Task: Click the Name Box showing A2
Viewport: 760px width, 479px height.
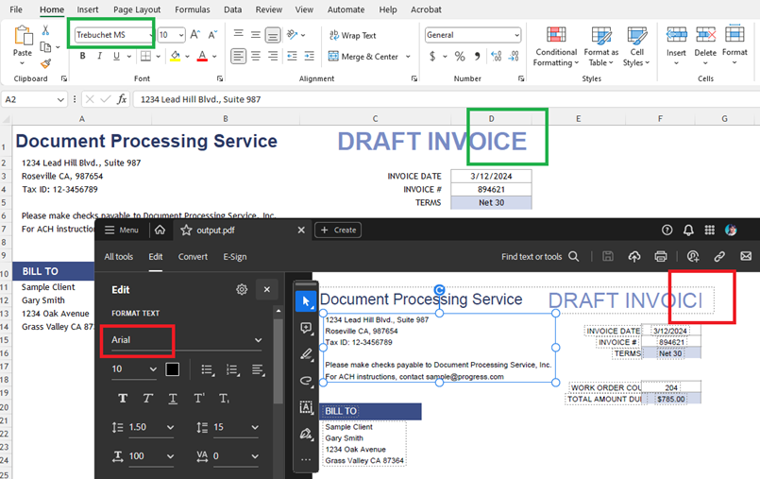Action: 34,99
